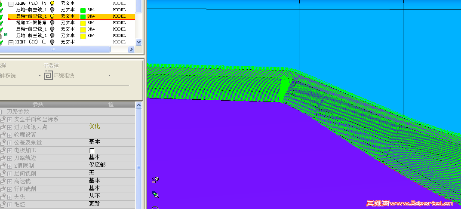
Task: Toggle gray lightbulb on XHH7 row
Action: [52, 42]
